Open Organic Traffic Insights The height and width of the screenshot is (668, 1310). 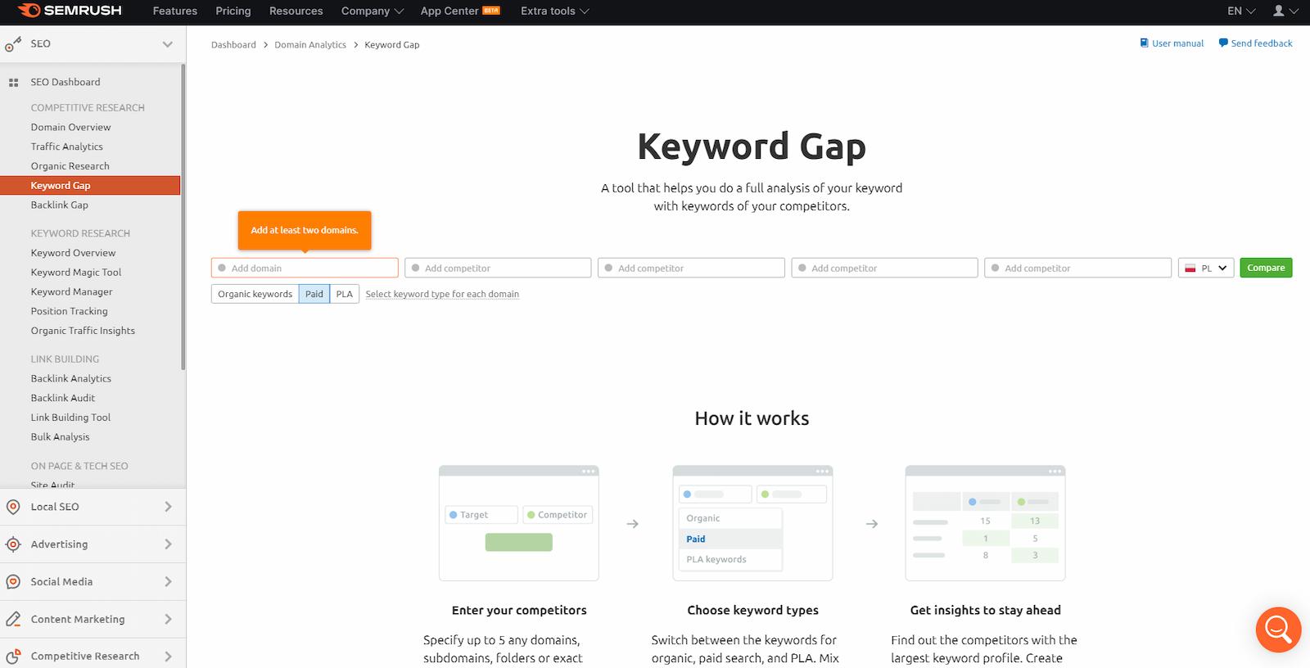click(83, 331)
